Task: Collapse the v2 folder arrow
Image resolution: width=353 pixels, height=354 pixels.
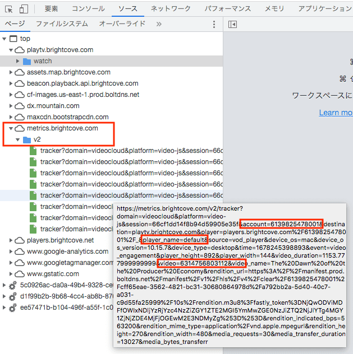Action: coord(17,139)
